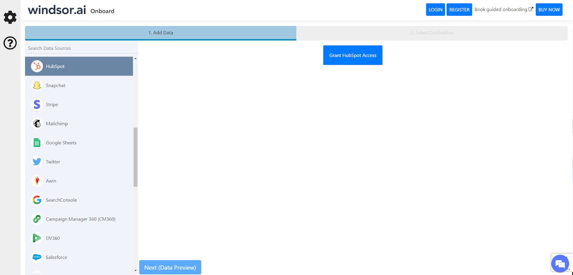Click Grant HubSpot Access button
Image resolution: width=573 pixels, height=275 pixels.
coord(353,55)
